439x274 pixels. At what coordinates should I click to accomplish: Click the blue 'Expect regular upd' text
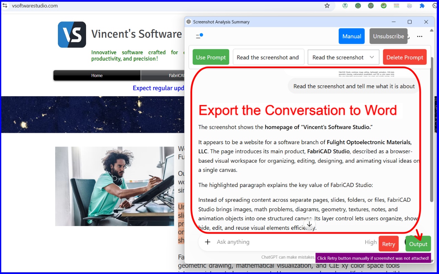pyautogui.click(x=158, y=88)
